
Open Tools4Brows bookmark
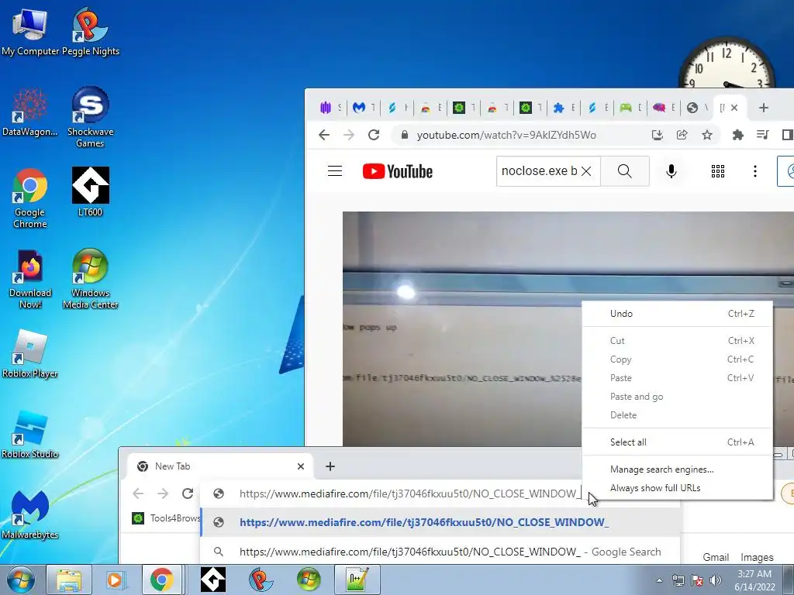click(167, 518)
